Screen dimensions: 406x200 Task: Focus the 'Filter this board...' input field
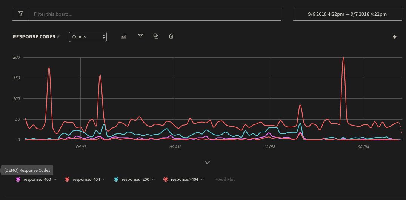click(x=155, y=14)
